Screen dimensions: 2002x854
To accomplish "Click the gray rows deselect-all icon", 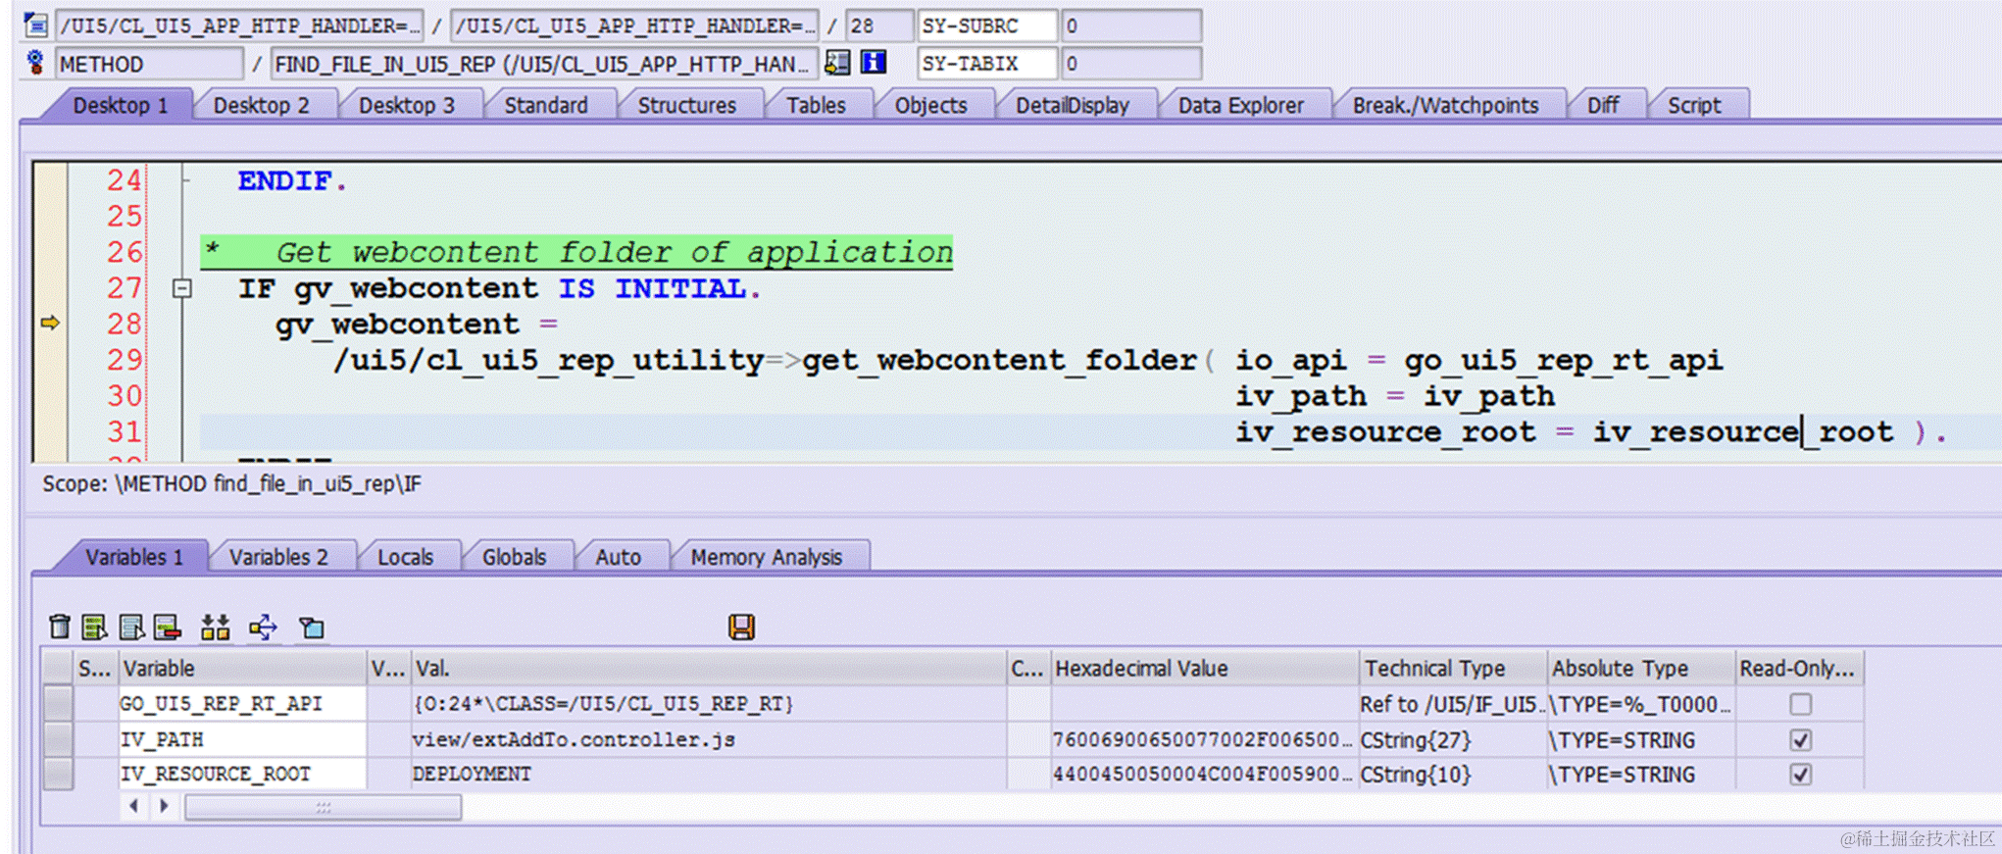I will tap(130, 627).
